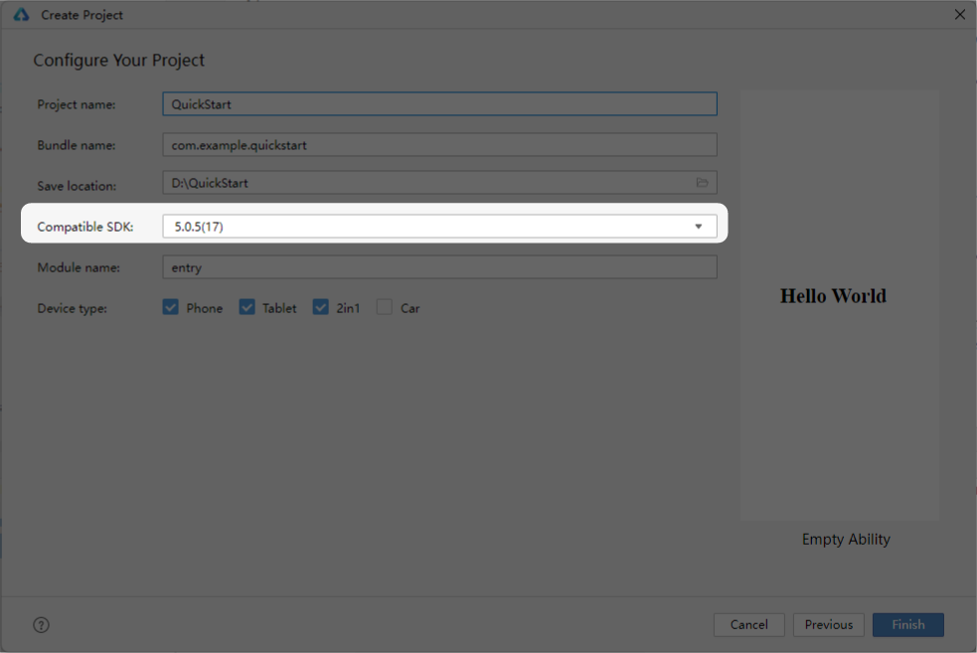Viewport: 977px width, 653px height.
Task: Click the Device type label
Action: pyautogui.click(x=72, y=308)
